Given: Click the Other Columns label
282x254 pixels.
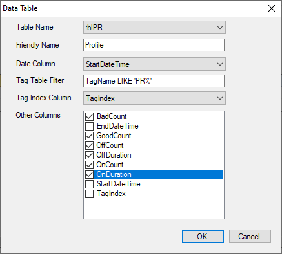Looking at the screenshot, I should [38, 115].
